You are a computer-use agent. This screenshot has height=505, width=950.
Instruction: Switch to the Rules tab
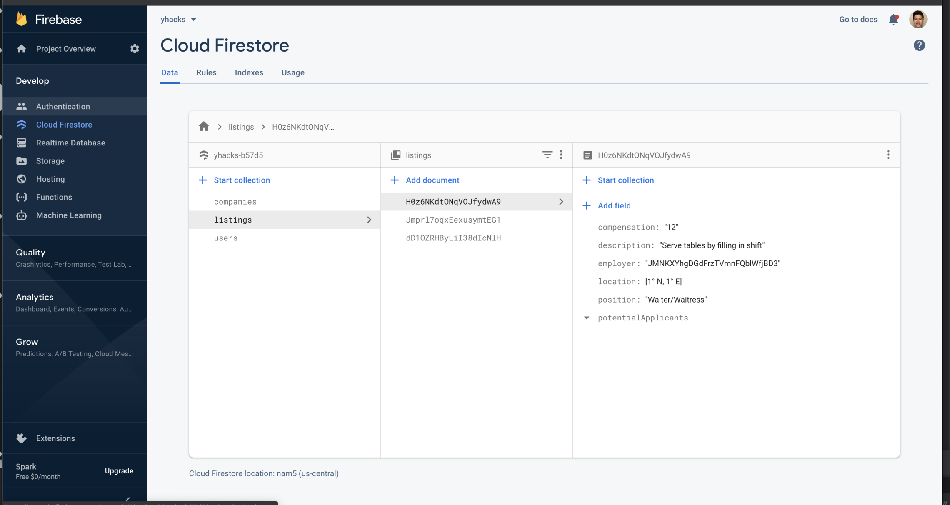coord(206,72)
